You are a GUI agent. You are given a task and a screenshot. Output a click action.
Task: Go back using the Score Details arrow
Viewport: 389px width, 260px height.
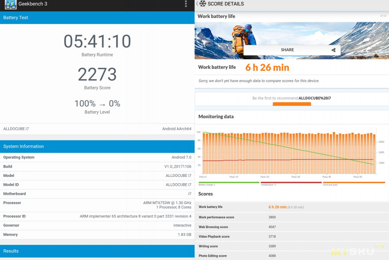click(x=197, y=4)
